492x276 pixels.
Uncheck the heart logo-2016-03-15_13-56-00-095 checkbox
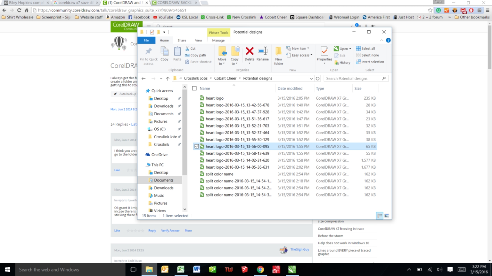coord(196,146)
